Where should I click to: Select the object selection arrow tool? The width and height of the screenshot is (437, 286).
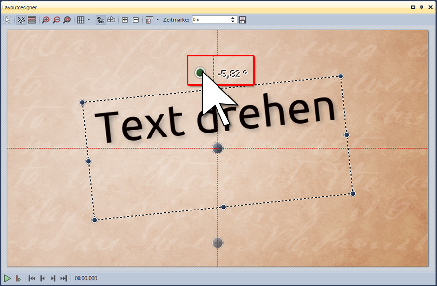point(7,19)
